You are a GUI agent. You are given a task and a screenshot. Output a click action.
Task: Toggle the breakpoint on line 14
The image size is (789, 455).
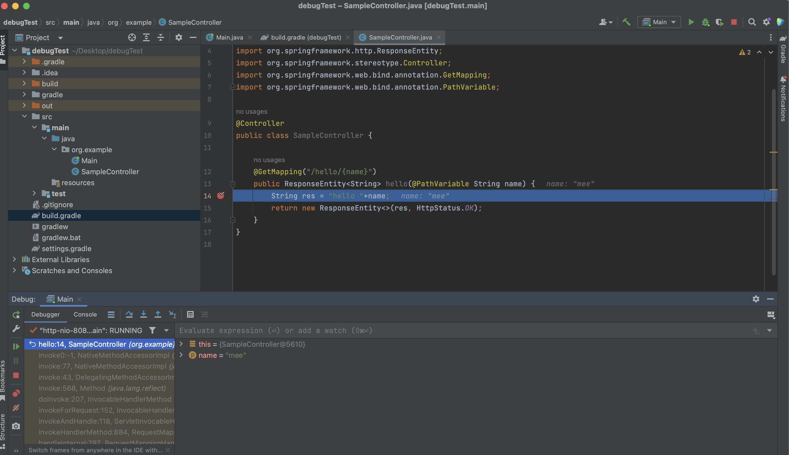pyautogui.click(x=221, y=196)
